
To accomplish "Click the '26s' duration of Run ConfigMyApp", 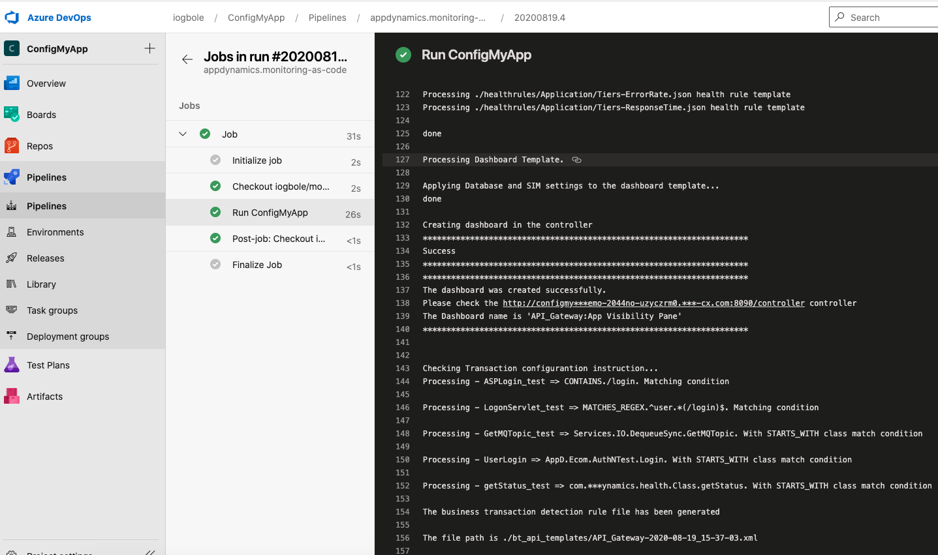I will (353, 215).
